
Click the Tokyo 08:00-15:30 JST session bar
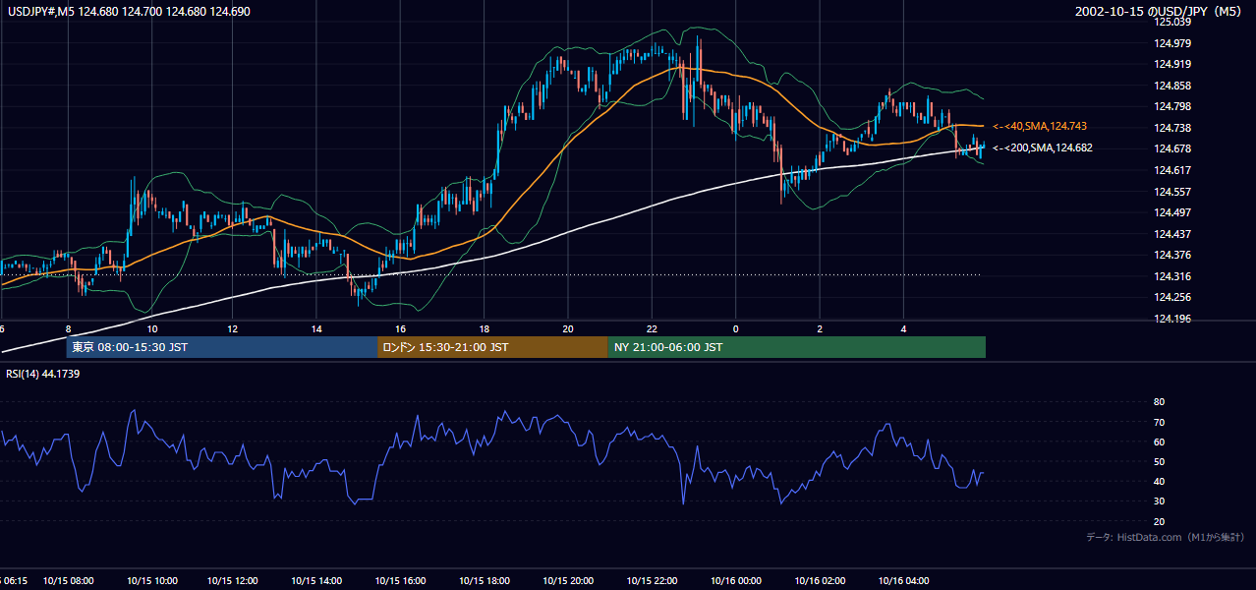(222, 347)
